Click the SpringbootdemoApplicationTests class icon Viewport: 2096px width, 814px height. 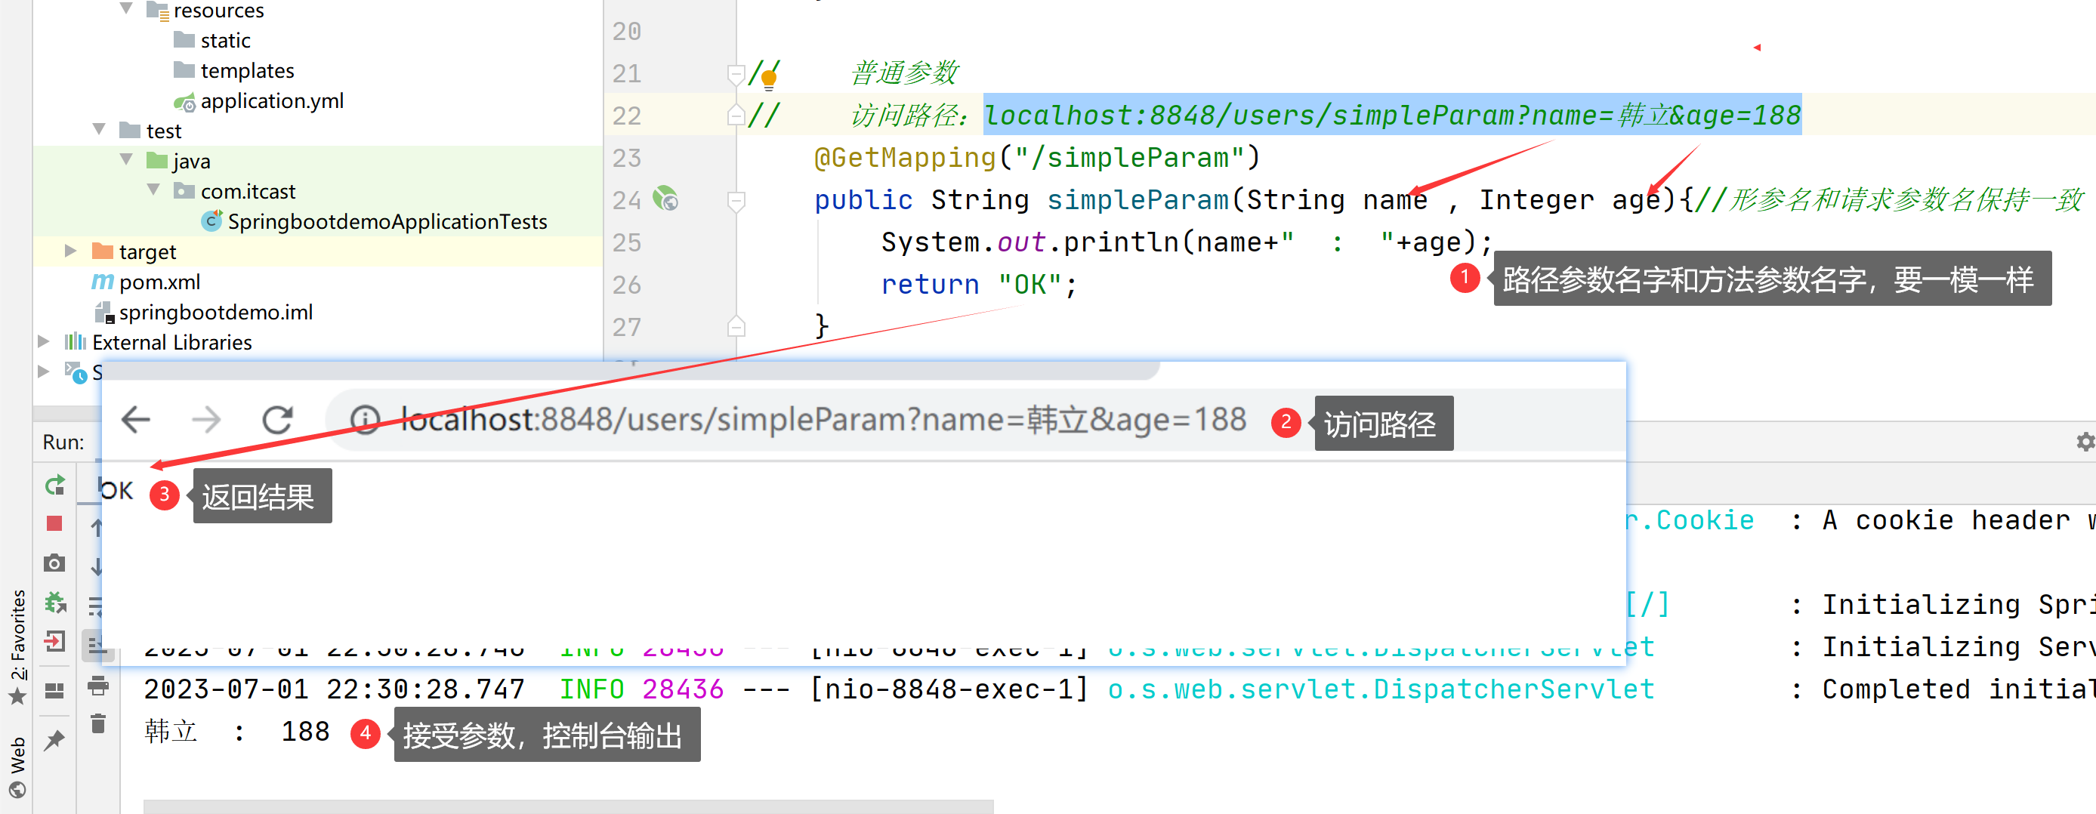211,220
